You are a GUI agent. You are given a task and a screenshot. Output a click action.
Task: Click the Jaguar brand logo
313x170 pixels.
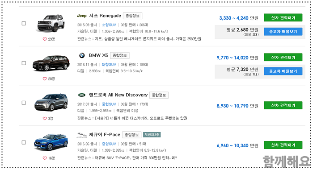coord(82,135)
